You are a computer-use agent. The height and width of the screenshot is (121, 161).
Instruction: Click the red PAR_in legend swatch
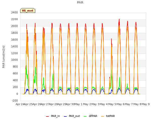pyautogui.click(x=48, y=116)
